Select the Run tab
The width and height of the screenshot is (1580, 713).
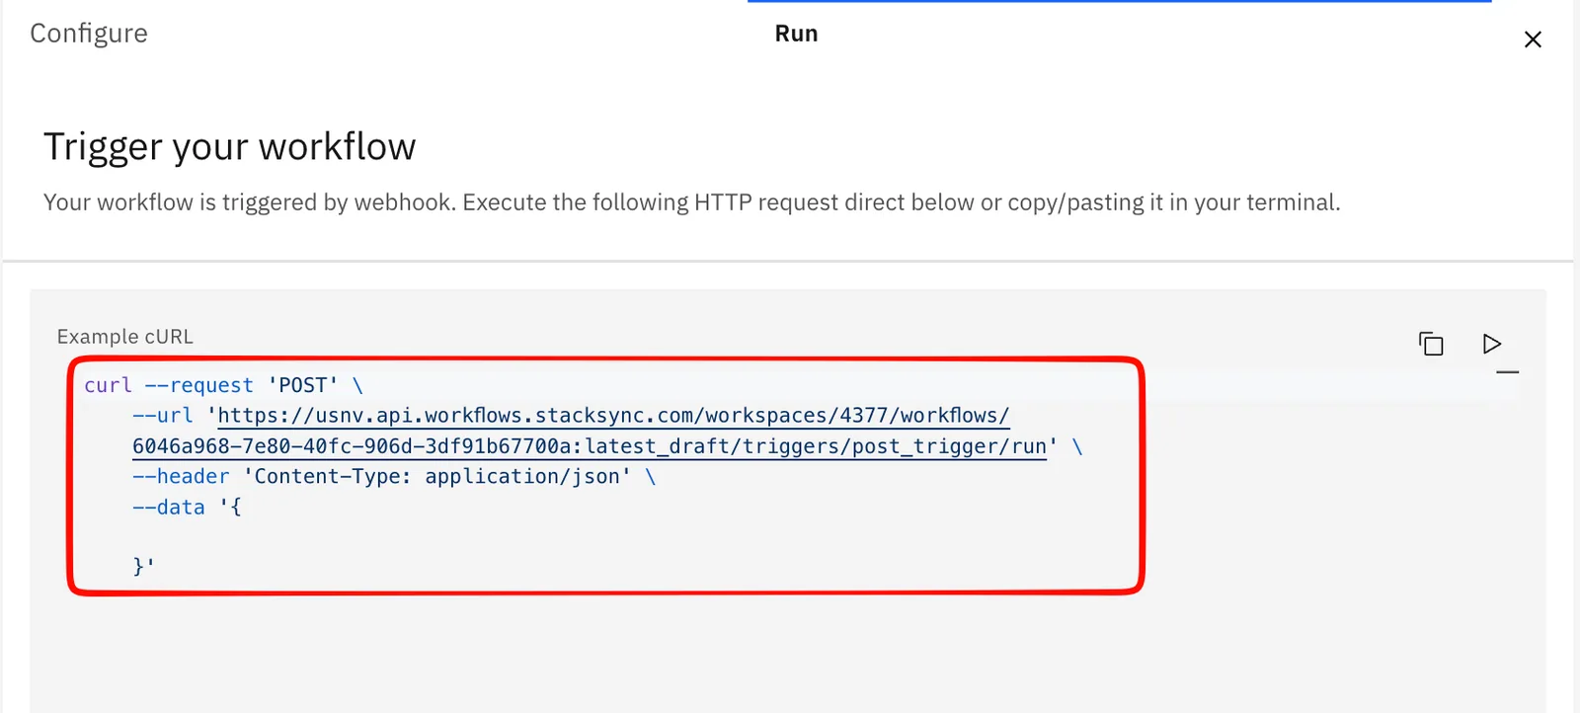(x=796, y=34)
